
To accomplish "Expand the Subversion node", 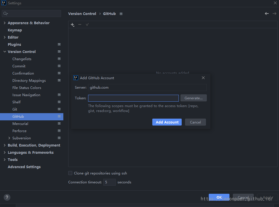I will (x=9, y=138).
